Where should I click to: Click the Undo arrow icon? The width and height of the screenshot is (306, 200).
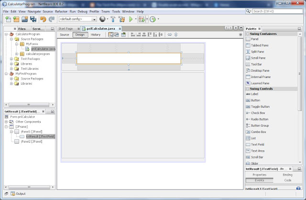click(43, 19)
